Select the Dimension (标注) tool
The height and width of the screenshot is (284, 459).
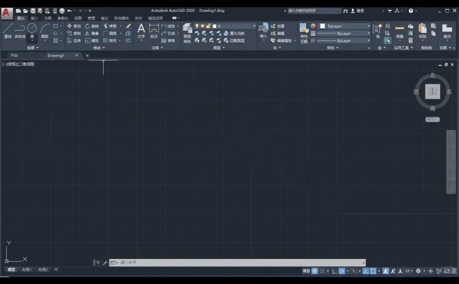click(153, 31)
